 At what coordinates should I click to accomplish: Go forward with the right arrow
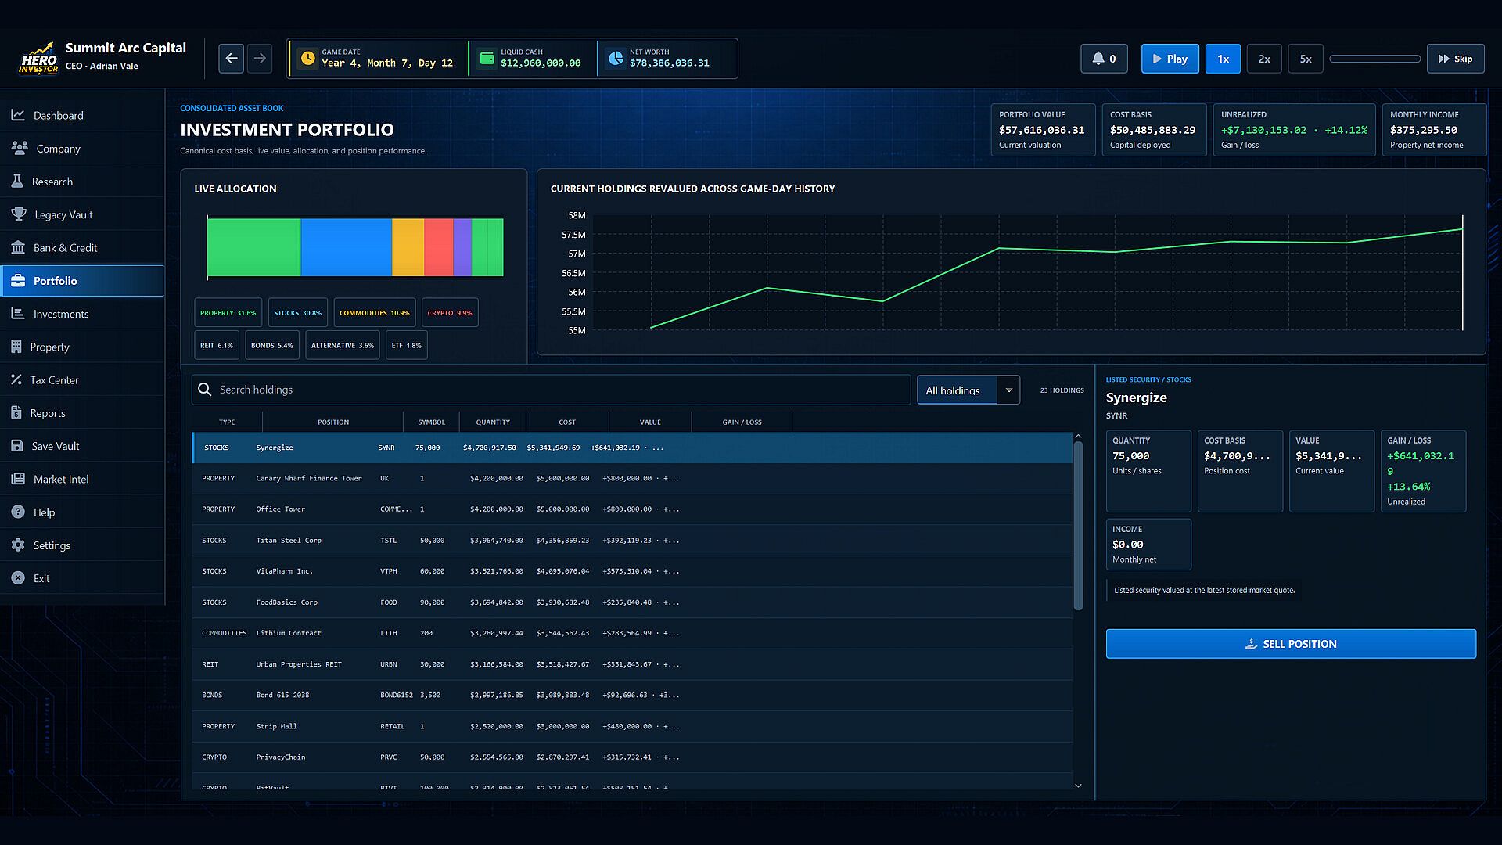coord(260,59)
